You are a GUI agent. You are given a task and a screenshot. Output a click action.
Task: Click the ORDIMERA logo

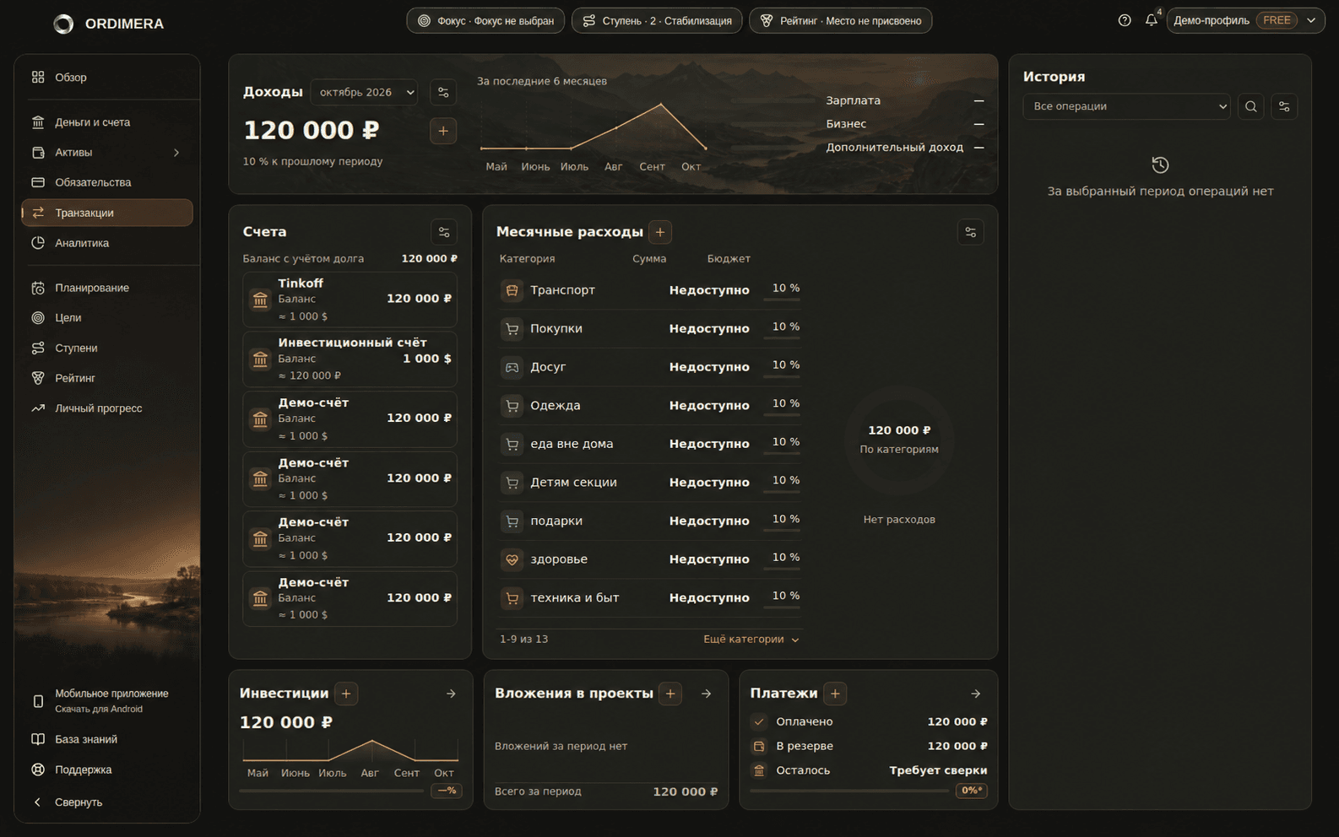(x=109, y=24)
